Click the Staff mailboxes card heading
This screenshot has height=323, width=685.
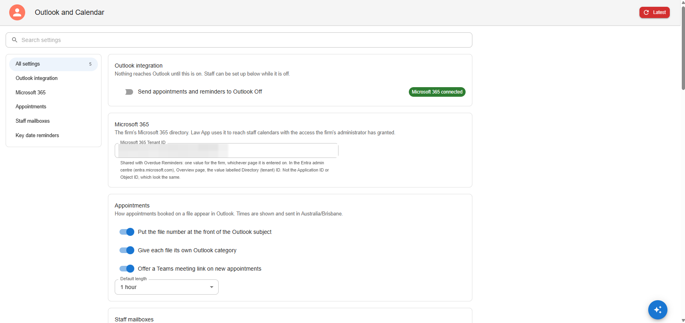(134, 319)
